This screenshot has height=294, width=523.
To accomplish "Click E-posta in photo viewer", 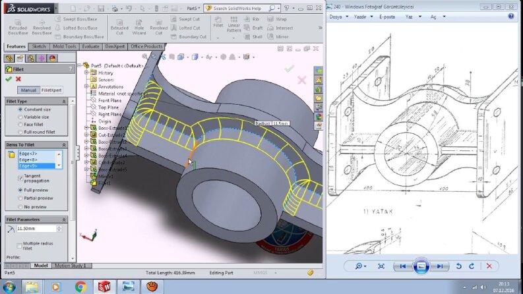I will coord(387,16).
